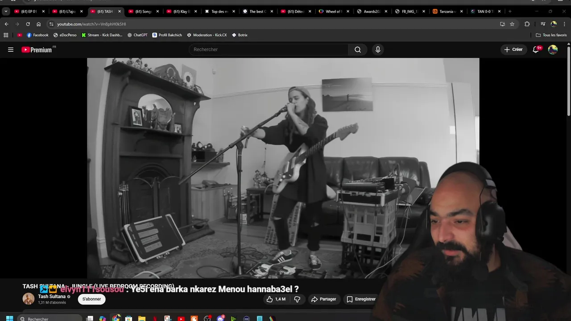Click the page vertical scrollbar
The height and width of the screenshot is (321, 571).
click(x=568, y=80)
